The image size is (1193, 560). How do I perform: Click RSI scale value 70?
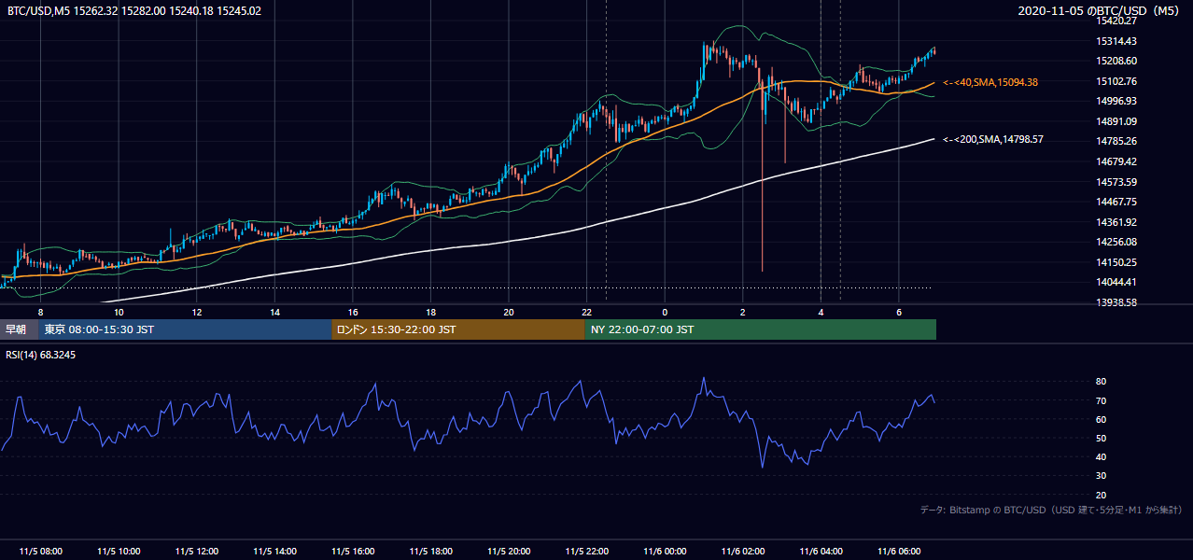click(x=1101, y=400)
